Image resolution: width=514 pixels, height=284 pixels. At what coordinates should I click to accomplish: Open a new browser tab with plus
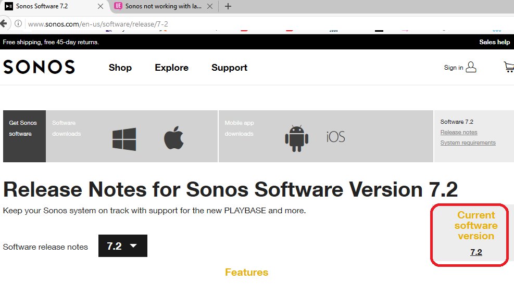coord(228,6)
